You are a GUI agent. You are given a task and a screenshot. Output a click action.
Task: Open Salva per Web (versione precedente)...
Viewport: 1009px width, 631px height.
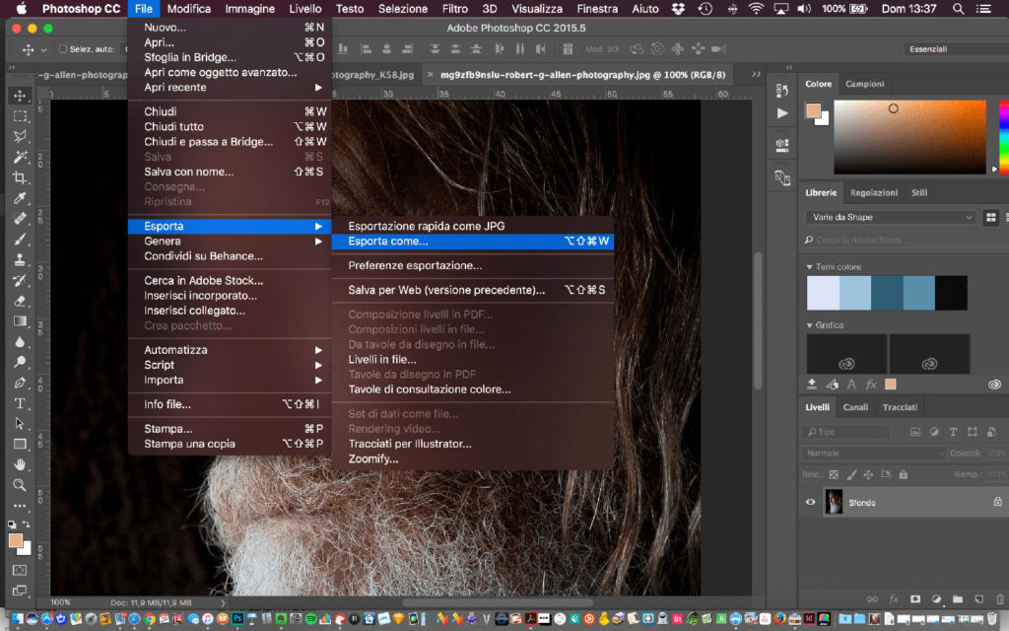coord(473,291)
